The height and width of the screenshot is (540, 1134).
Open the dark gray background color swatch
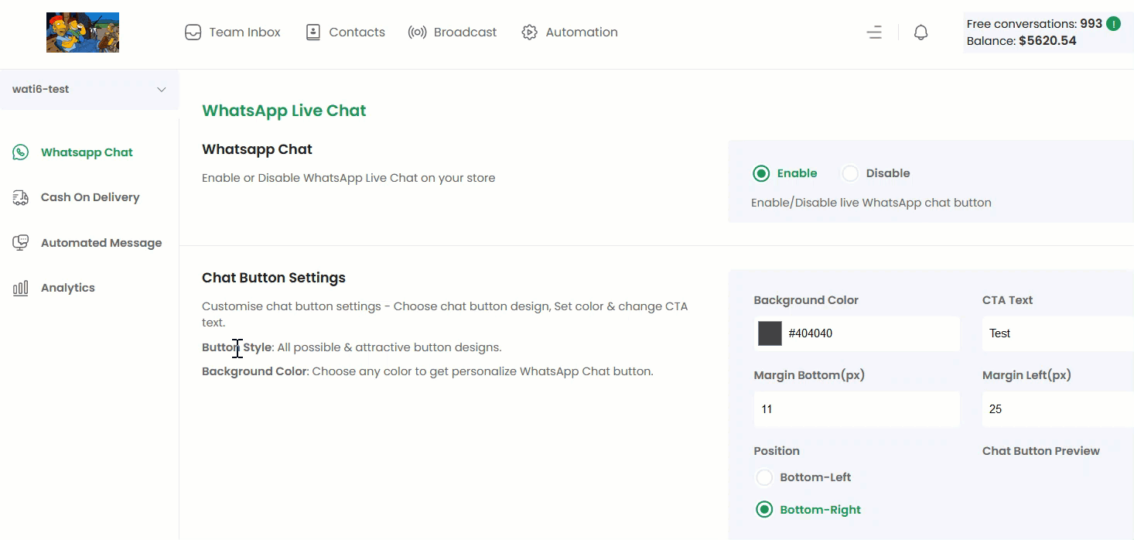(770, 333)
